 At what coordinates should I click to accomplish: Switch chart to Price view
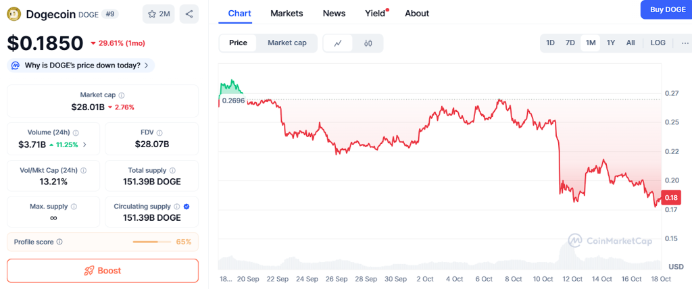[x=238, y=43]
